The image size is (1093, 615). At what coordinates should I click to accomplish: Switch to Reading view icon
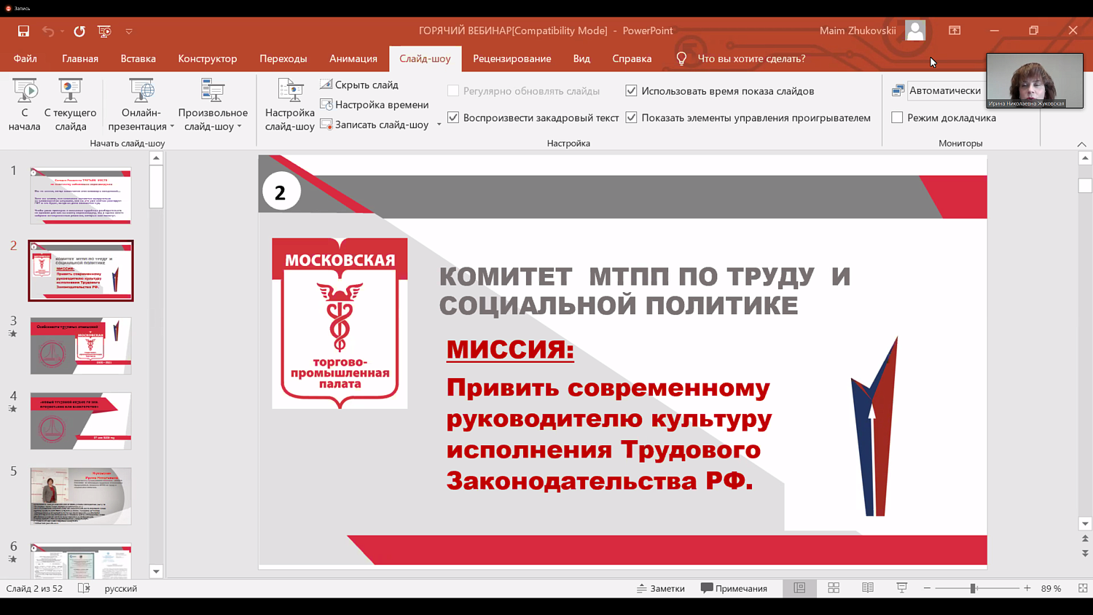point(868,588)
